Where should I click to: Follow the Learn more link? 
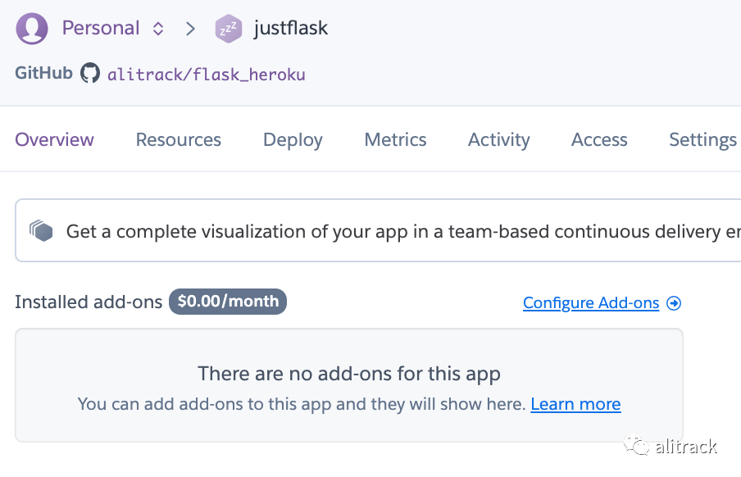coord(575,404)
